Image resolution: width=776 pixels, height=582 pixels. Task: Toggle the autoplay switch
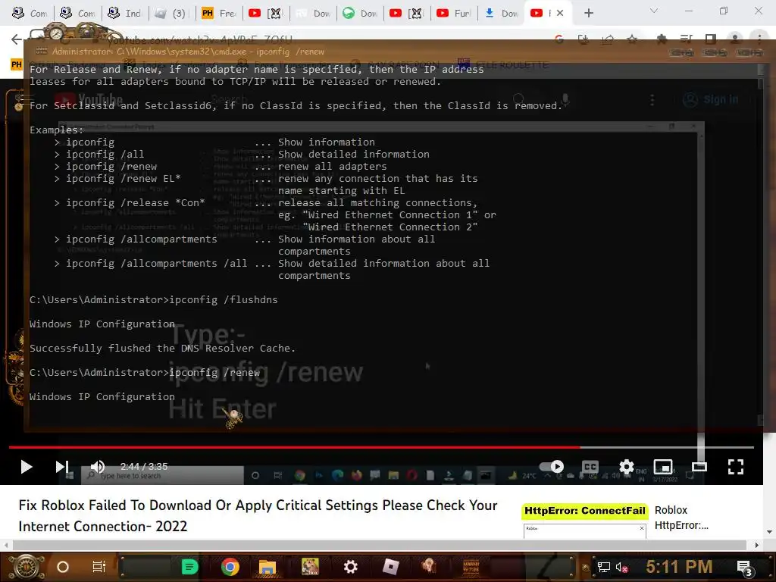552,467
